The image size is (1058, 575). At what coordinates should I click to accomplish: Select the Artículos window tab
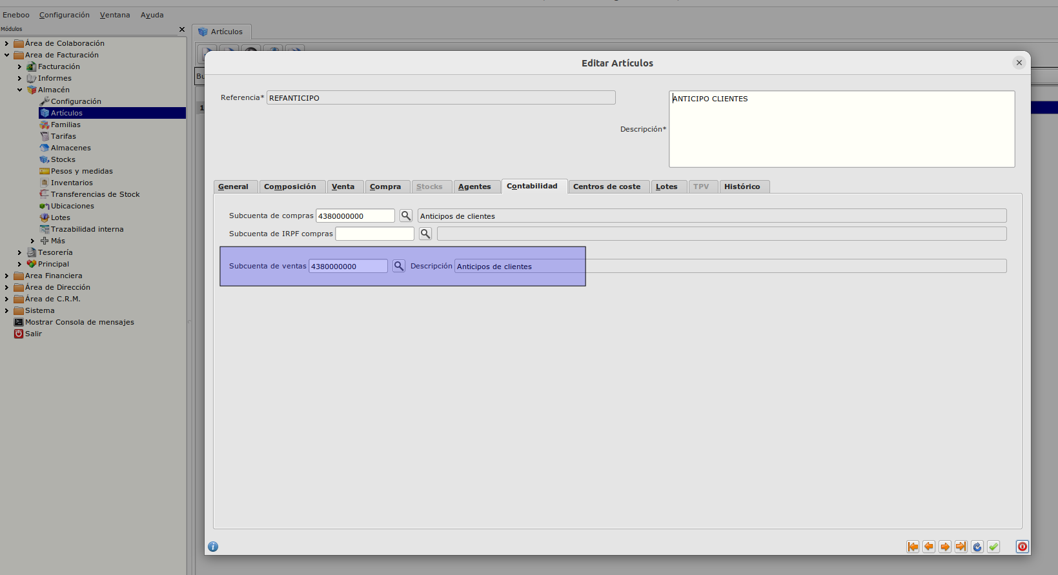pos(221,32)
